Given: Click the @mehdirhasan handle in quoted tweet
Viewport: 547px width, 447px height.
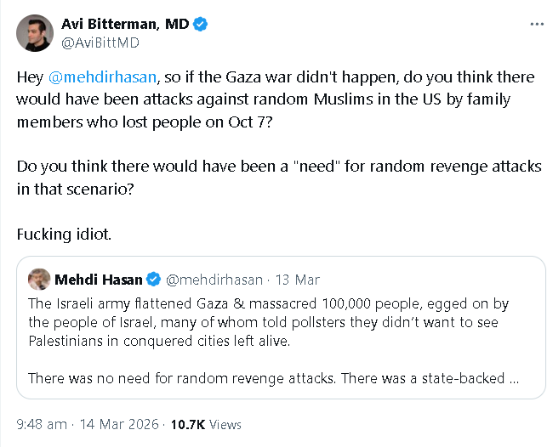Looking at the screenshot, I should [x=214, y=280].
